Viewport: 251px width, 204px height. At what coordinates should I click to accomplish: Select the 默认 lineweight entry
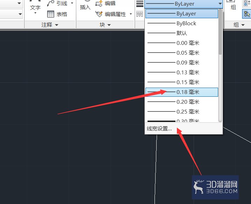coord(182,33)
